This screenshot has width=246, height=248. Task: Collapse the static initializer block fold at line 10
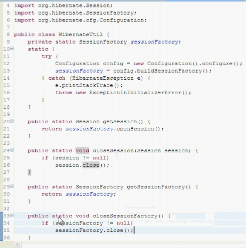12,49
